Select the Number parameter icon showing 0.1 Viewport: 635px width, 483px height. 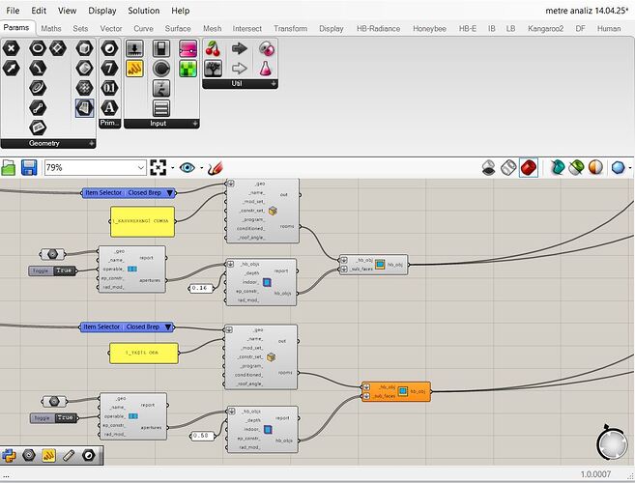[x=109, y=88]
